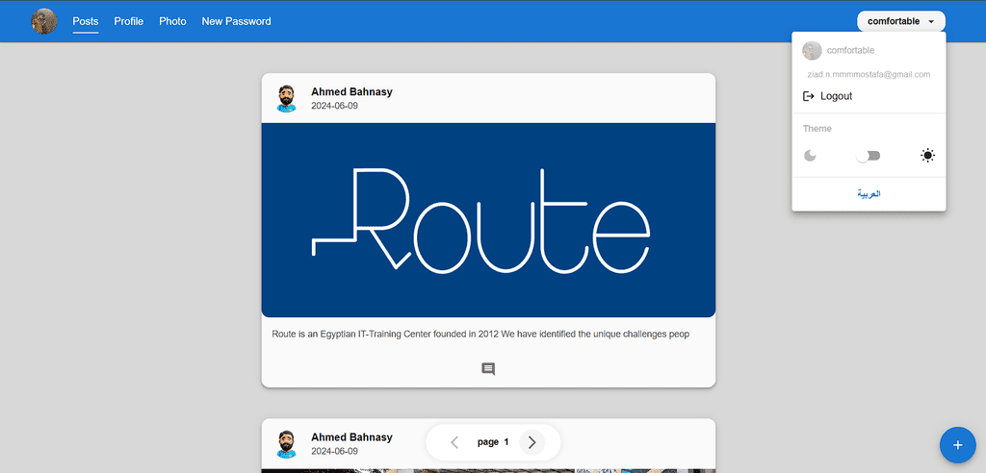Viewport: 986px width, 473px height.
Task: Select the email ziad.n.mmmmostafa@gmail.com
Action: [x=869, y=74]
